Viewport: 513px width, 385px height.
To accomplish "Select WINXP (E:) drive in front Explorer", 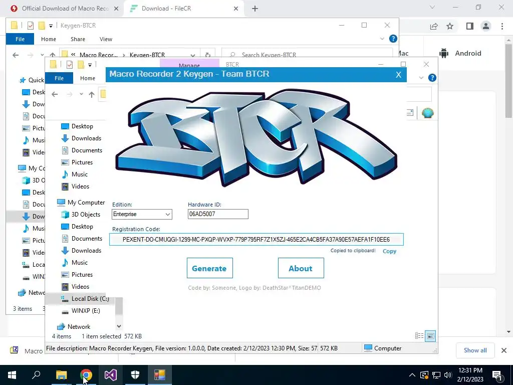I will coord(86,311).
